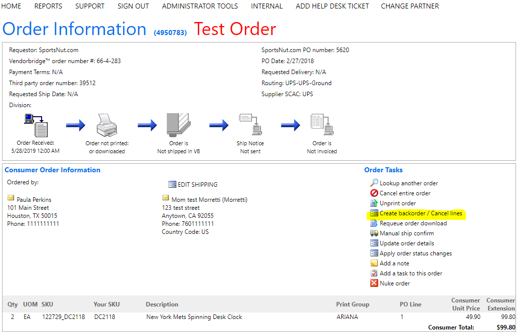Click the envelope icon beside Paula Perkins
This screenshot has width=518, height=332.
point(11,198)
